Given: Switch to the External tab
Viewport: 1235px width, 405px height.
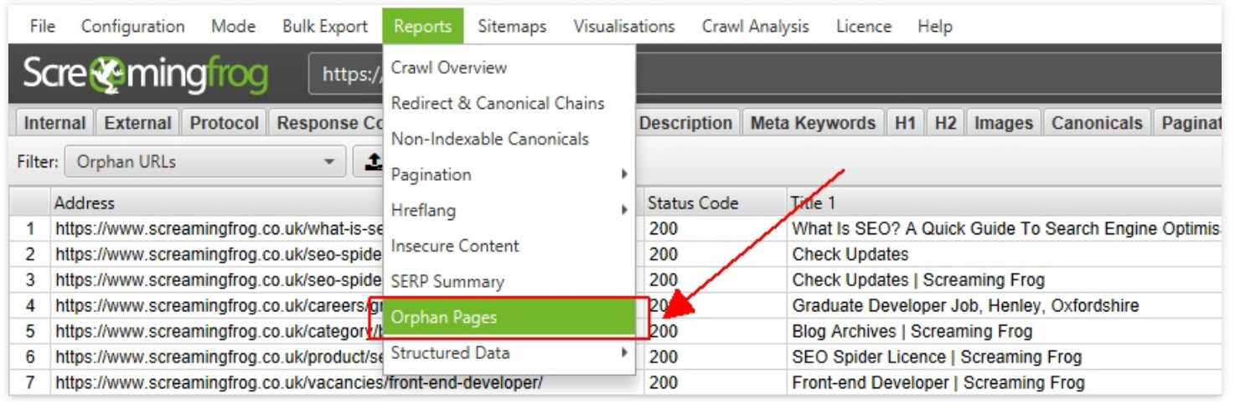Looking at the screenshot, I should [137, 123].
